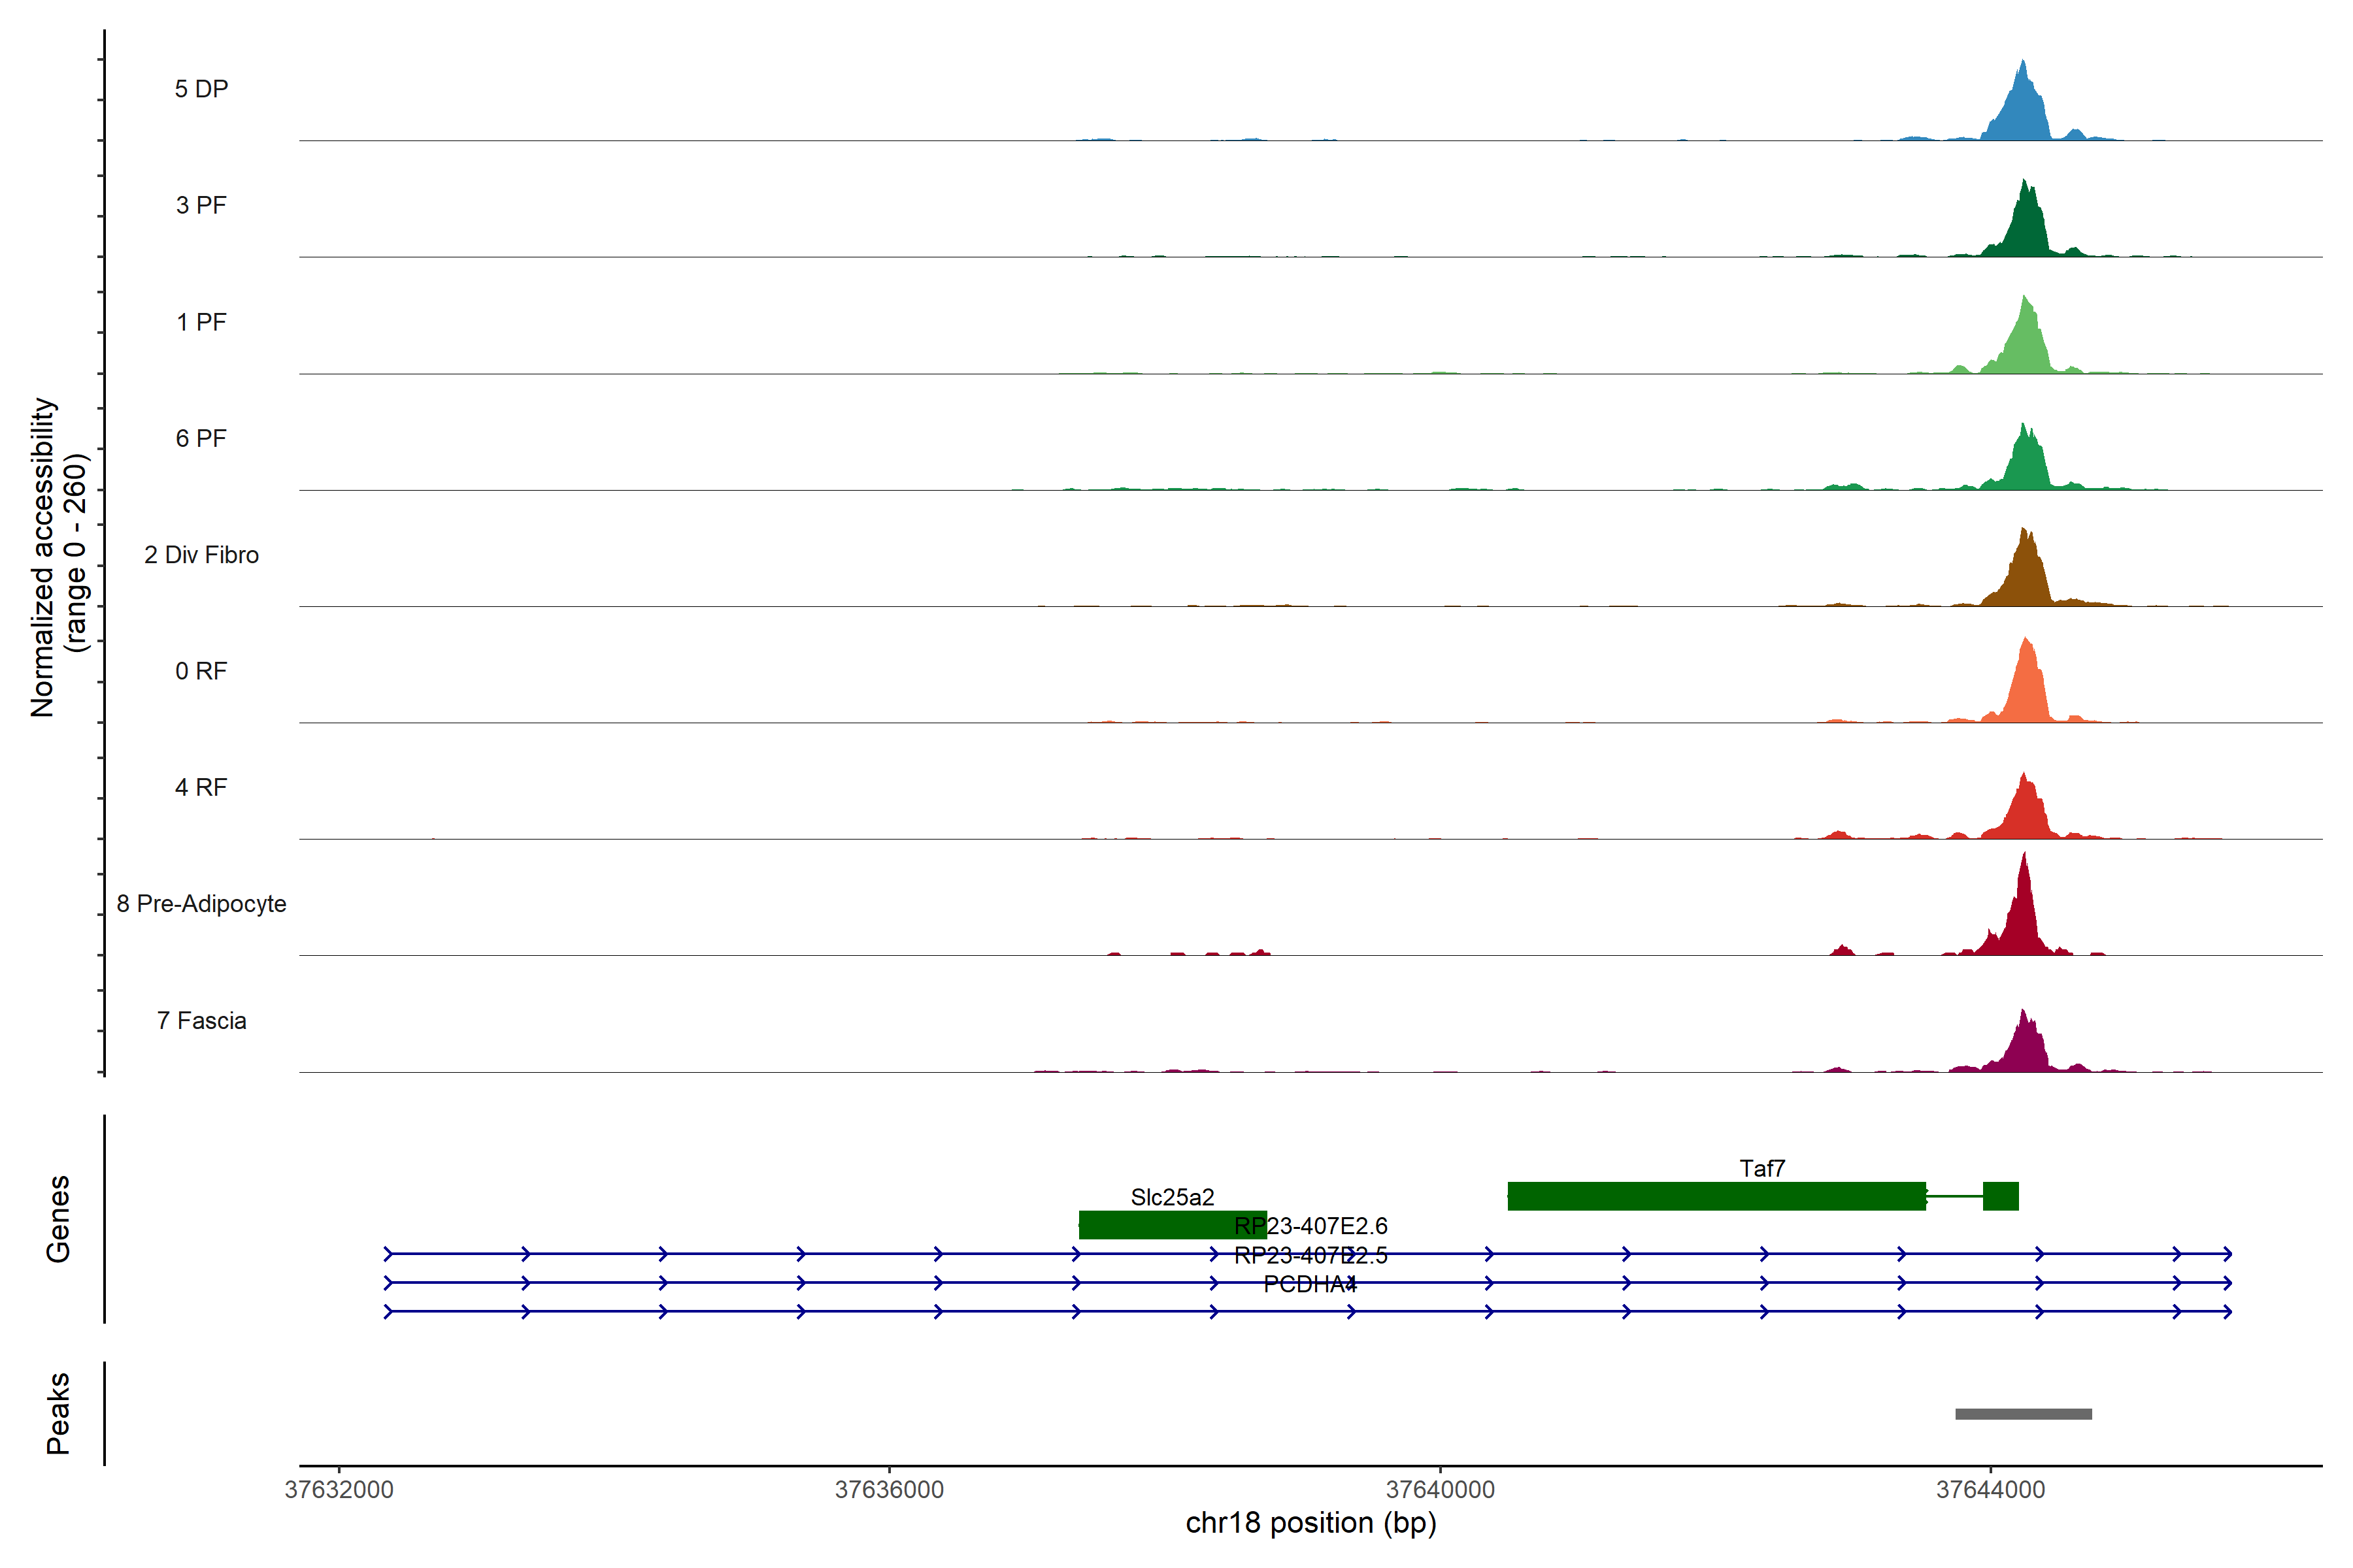This screenshot has width=2353, height=1568.
Task: Click the Slc25a2 gene label
Action: pyautogui.click(x=1171, y=1197)
